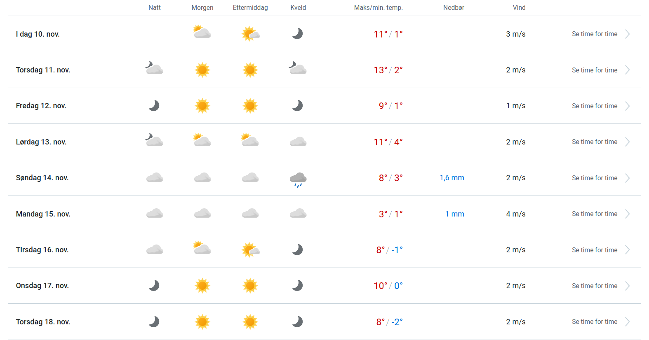This screenshot has height=340, width=649.
Task: Click the Nedbør column header
Action: point(454,8)
